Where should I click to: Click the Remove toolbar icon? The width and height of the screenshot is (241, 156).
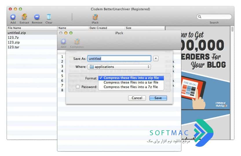(37, 17)
